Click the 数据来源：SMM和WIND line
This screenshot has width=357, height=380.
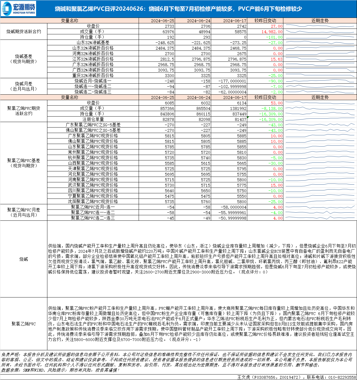[60, 370]
